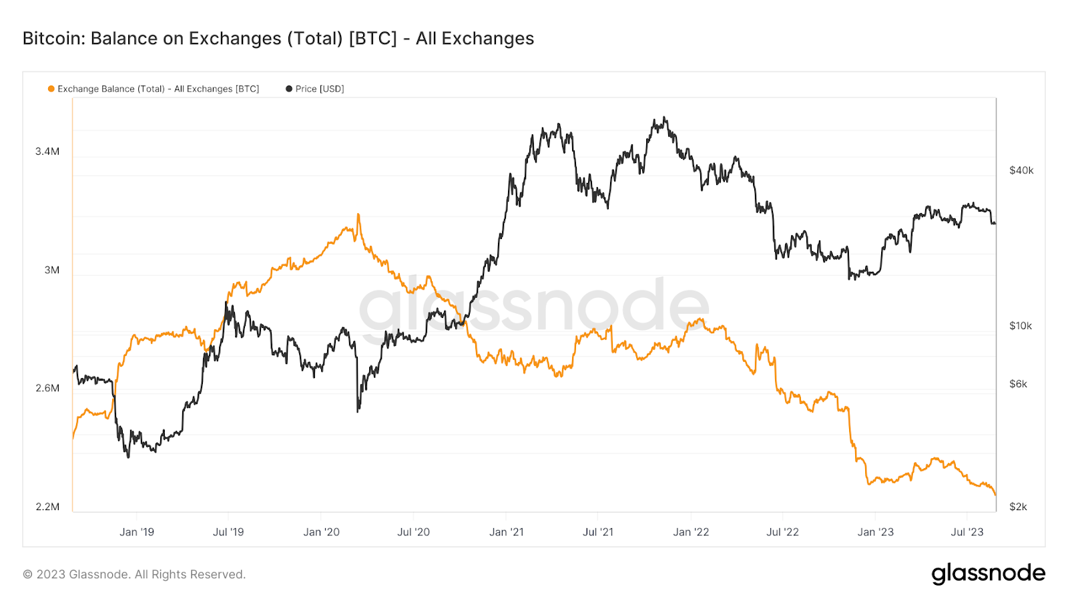The width and height of the screenshot is (1068, 601).
Task: Select the Jul '19 x-axis label
Action: click(x=228, y=532)
